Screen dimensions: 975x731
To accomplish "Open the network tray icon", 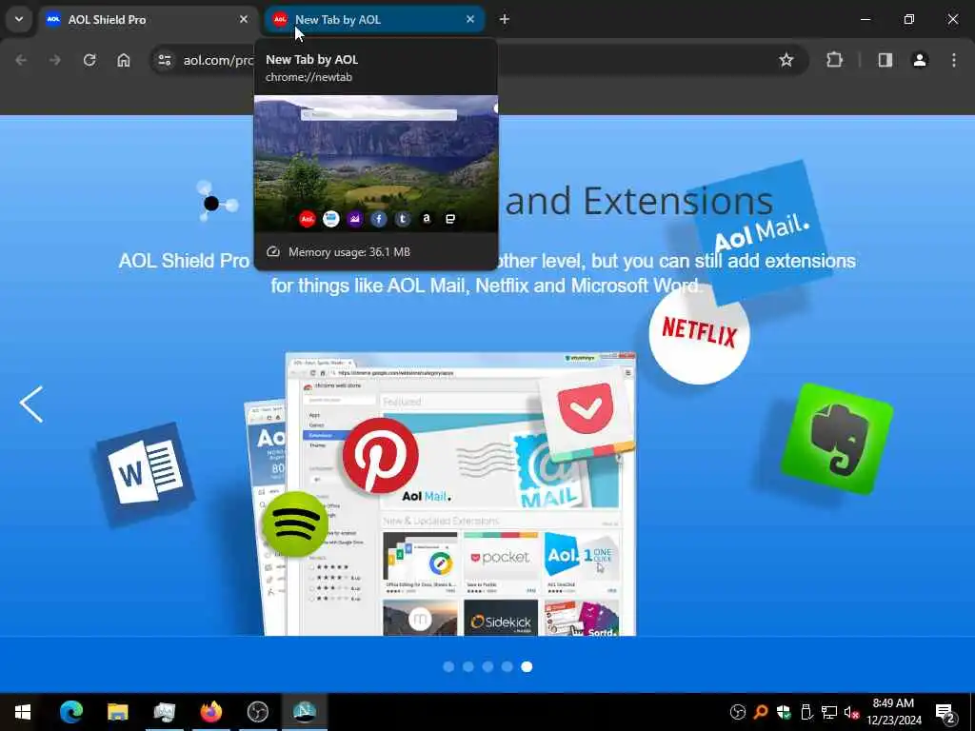I will pos(829,712).
